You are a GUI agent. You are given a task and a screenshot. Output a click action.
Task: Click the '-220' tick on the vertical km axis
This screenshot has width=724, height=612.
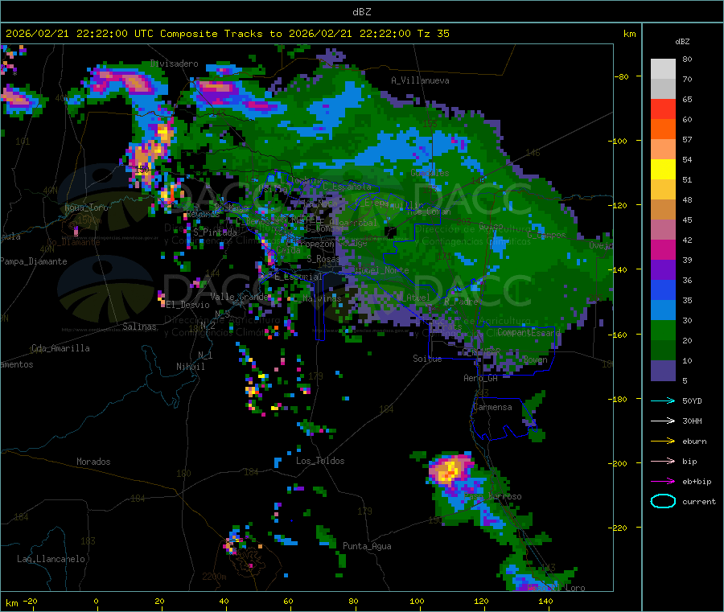point(619,528)
